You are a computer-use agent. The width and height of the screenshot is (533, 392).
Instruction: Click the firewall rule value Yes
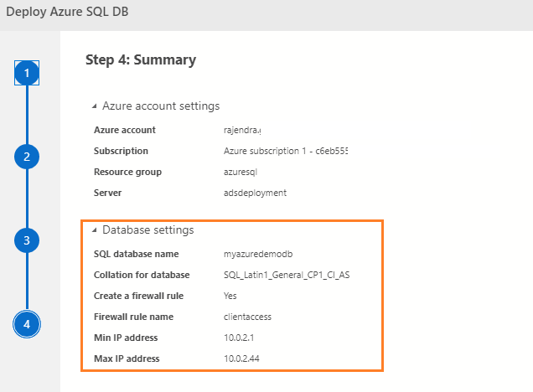point(230,296)
